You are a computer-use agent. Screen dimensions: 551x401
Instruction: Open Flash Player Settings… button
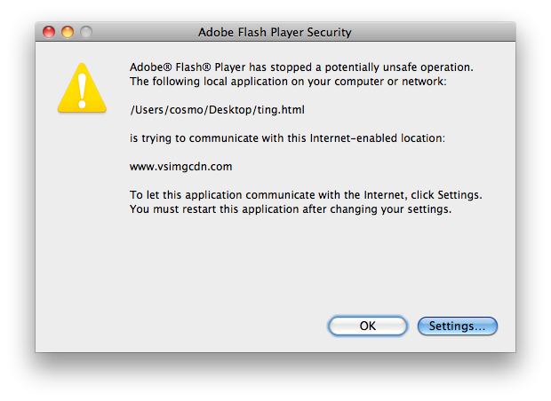(457, 326)
